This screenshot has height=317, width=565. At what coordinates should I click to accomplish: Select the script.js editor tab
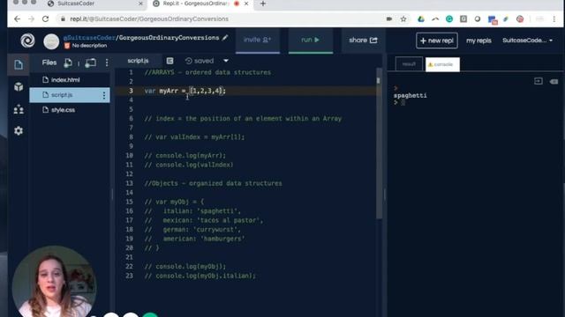coord(138,61)
